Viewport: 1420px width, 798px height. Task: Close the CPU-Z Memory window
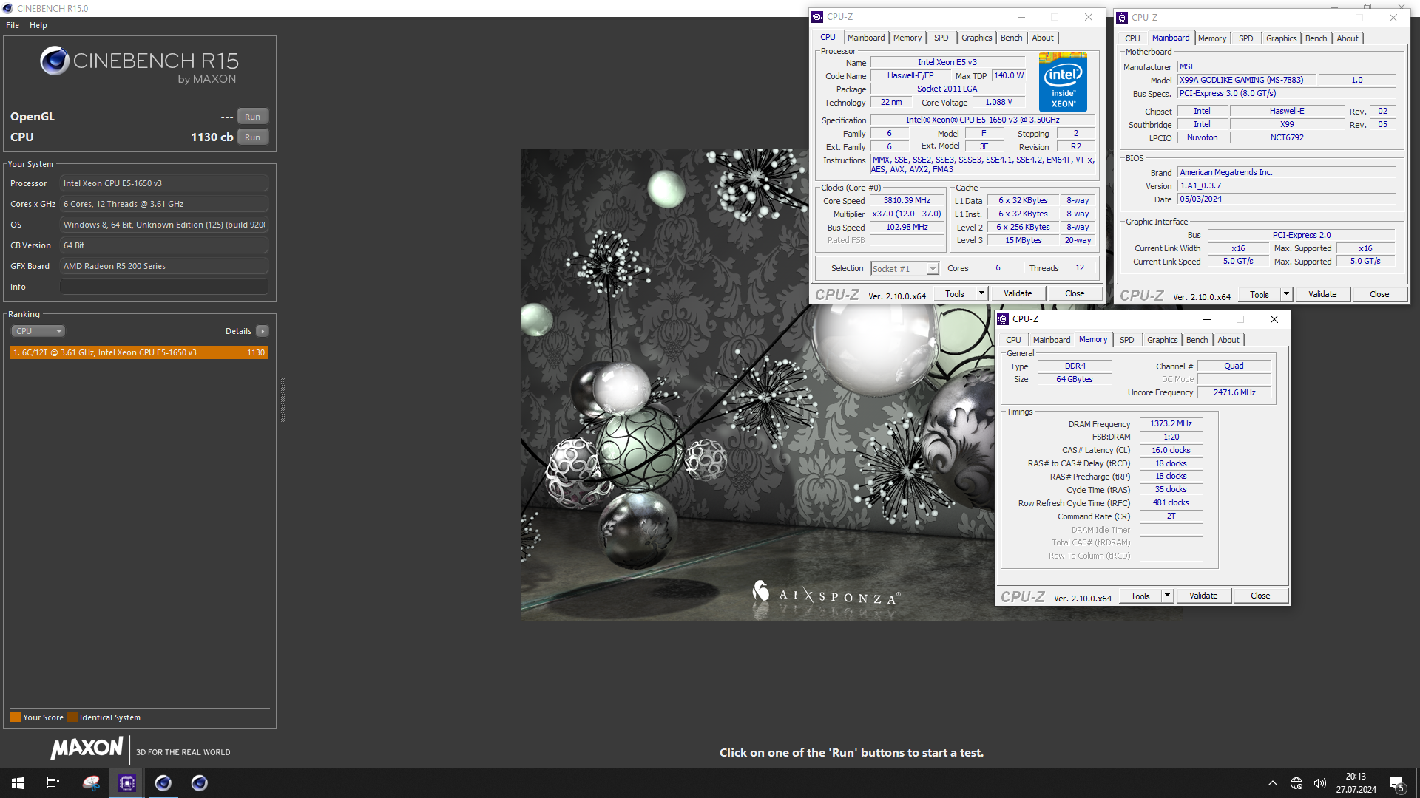(1274, 319)
